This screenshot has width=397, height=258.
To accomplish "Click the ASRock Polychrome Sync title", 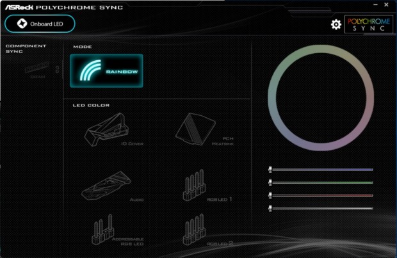I will (x=64, y=7).
